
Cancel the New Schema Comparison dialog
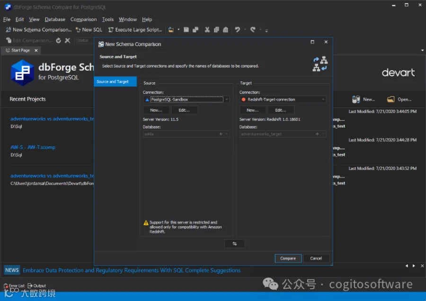(x=316, y=258)
